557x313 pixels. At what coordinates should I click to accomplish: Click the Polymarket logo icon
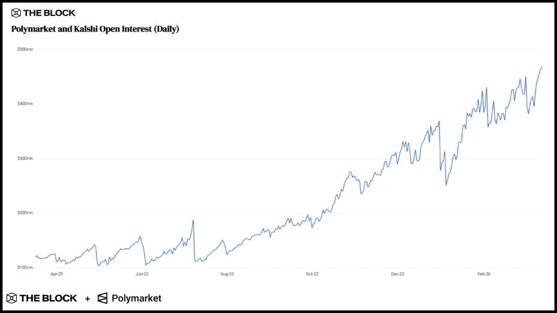[103, 298]
